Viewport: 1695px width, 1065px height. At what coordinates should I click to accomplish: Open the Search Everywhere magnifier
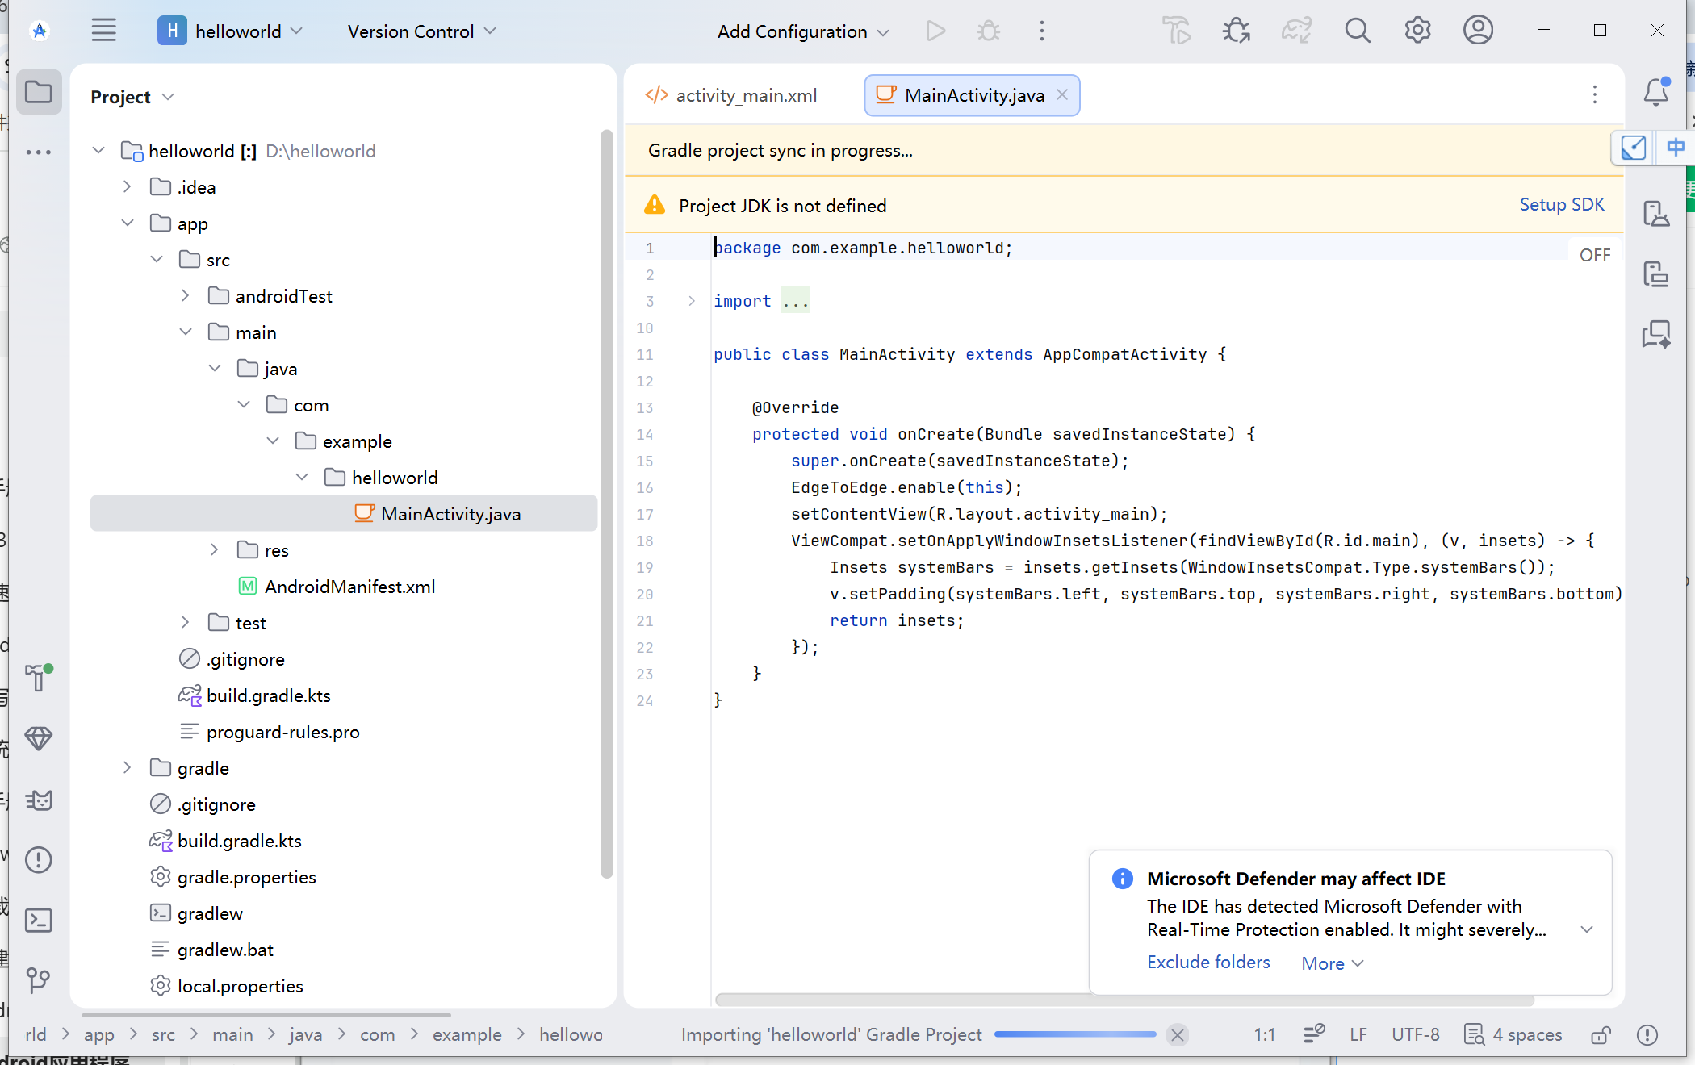tap(1358, 31)
